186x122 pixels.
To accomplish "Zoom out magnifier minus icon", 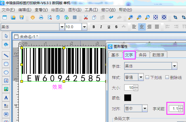I will coord(139,17).
